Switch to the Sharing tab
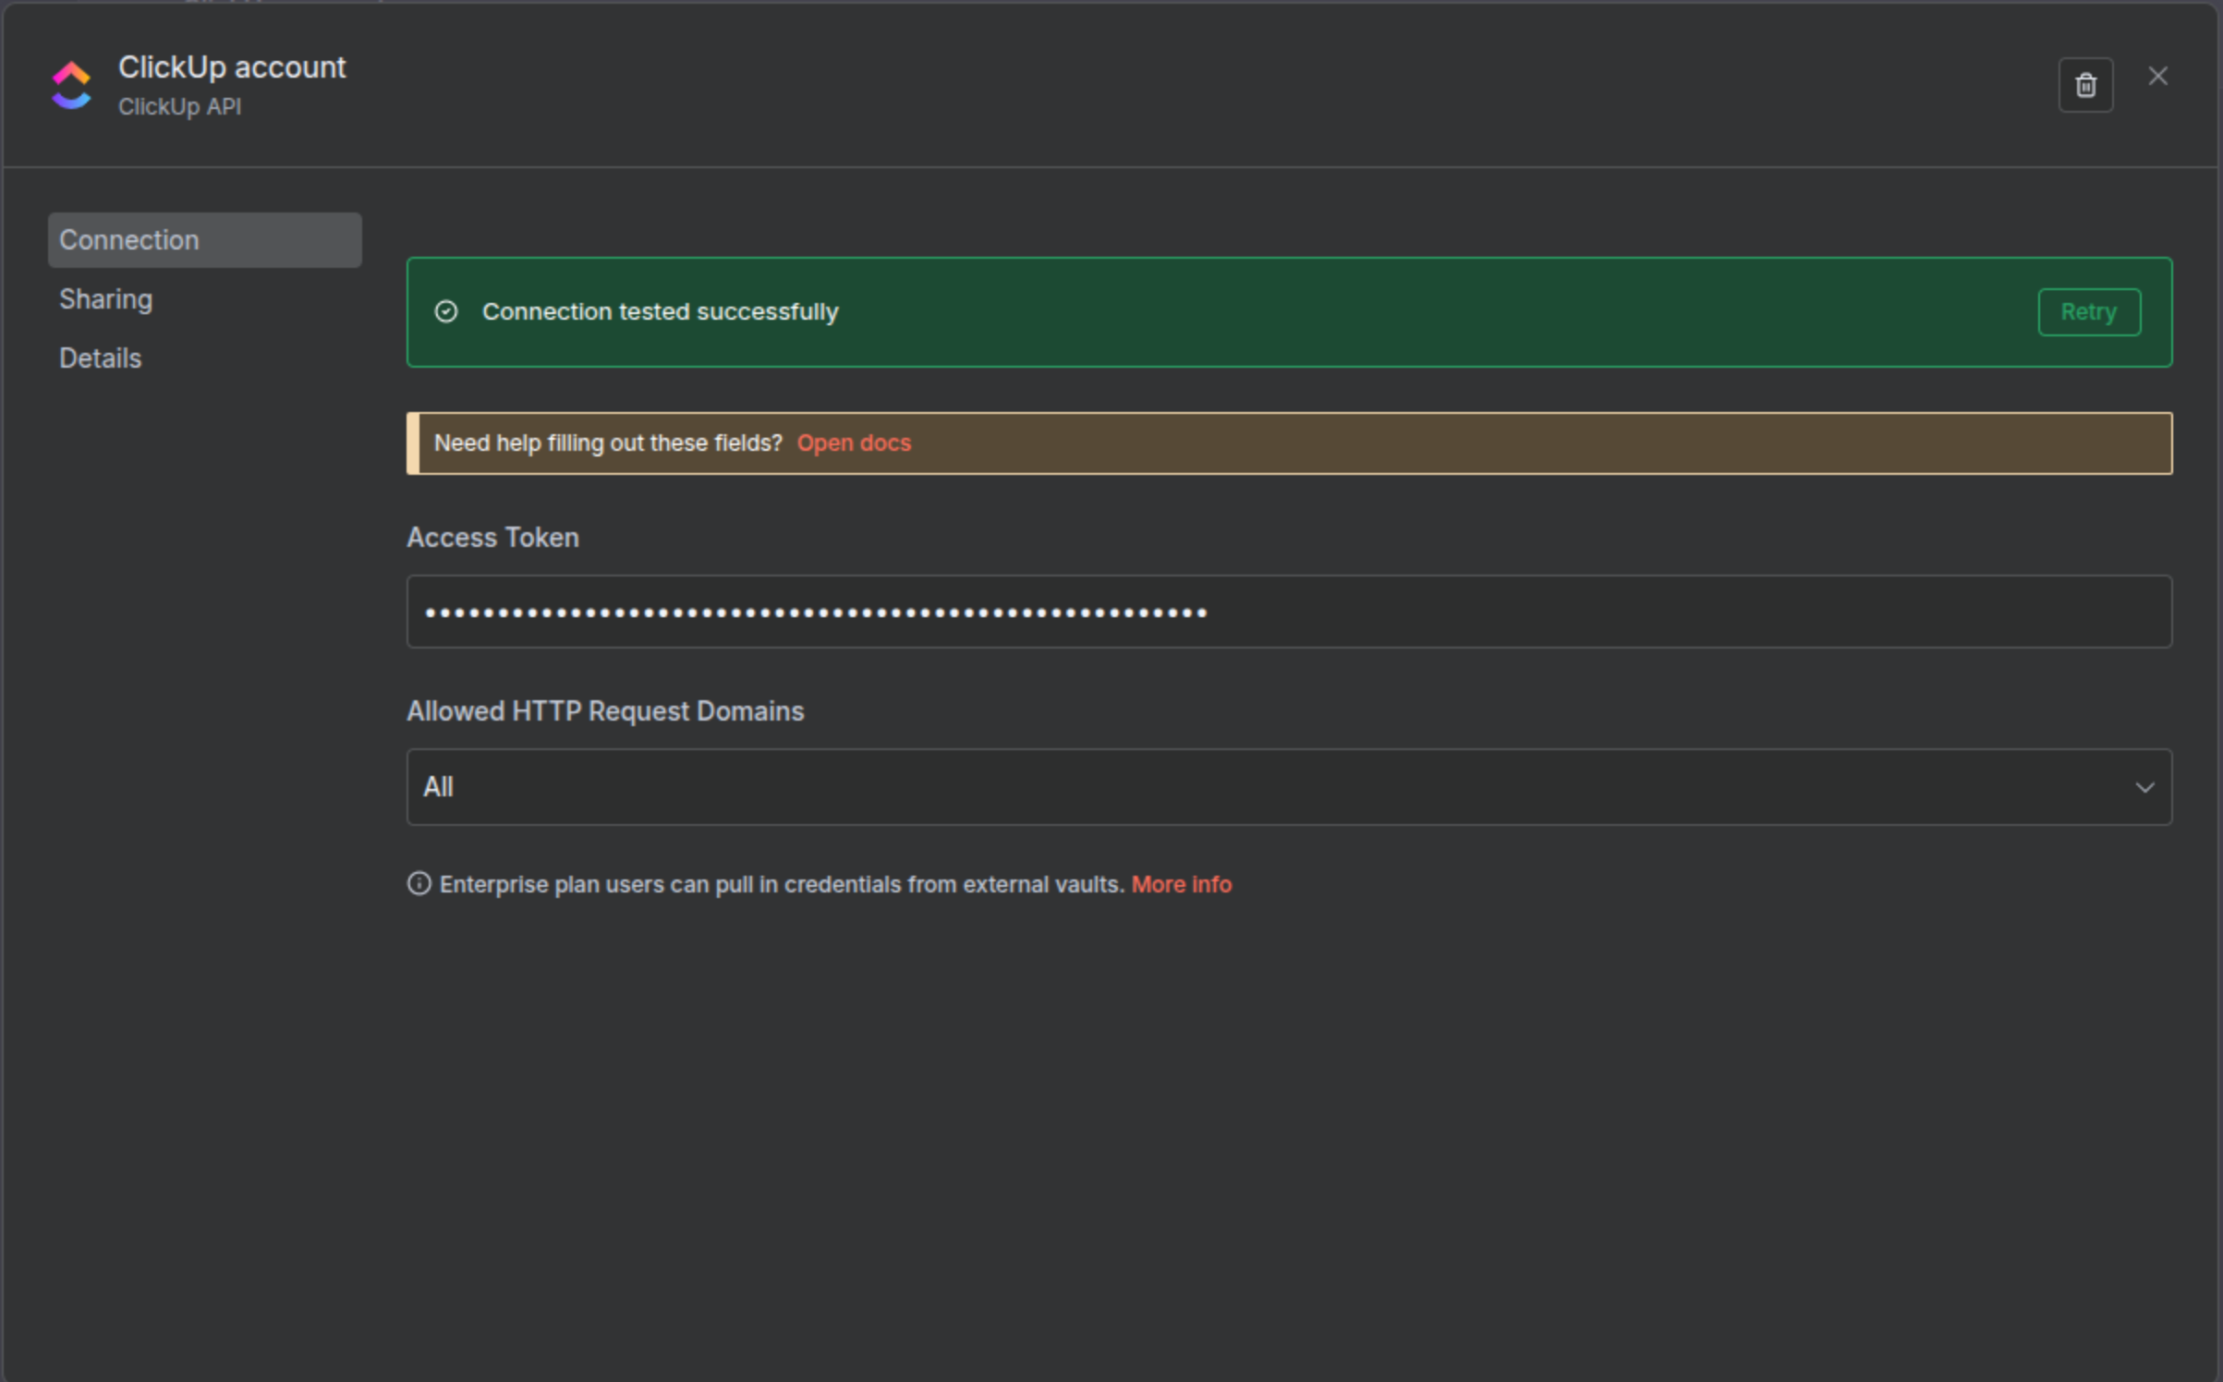 pos(106,299)
